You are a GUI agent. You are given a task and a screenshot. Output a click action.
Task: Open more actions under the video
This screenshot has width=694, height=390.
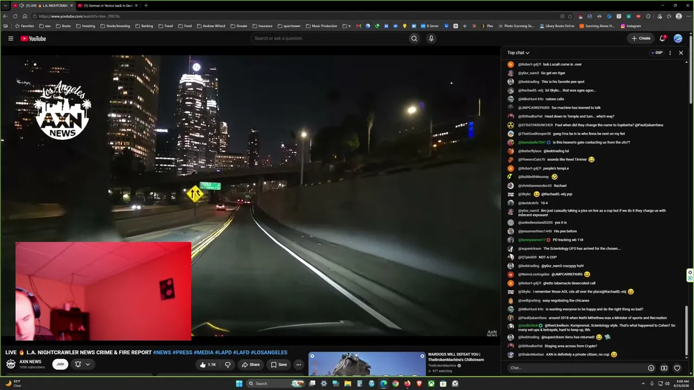(x=298, y=365)
